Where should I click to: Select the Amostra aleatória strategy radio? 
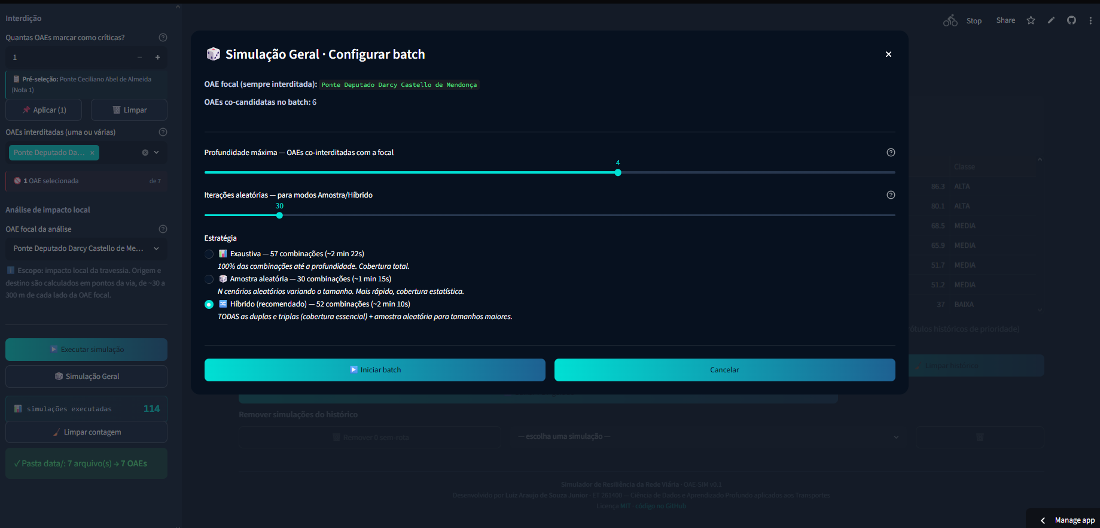209,279
